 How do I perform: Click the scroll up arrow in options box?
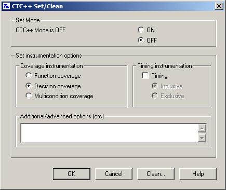pyautogui.click(x=202, y=128)
